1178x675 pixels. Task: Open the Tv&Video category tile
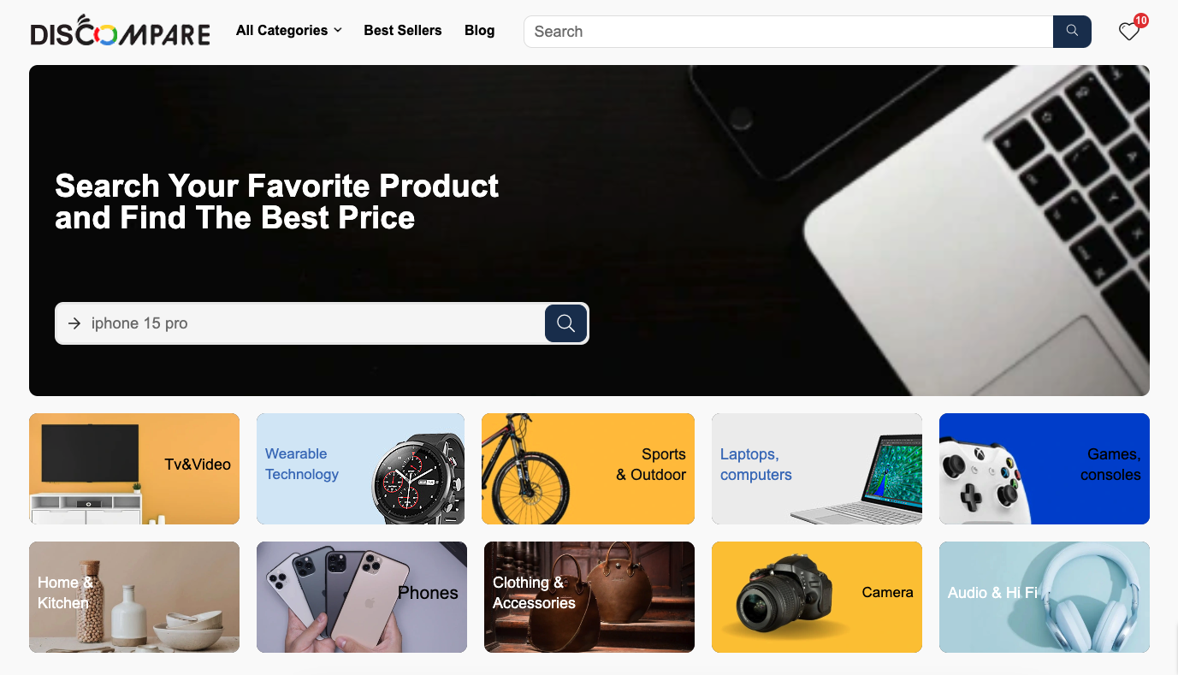tap(134, 469)
